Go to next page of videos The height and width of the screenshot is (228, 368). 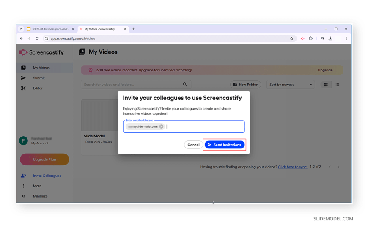[338, 167]
